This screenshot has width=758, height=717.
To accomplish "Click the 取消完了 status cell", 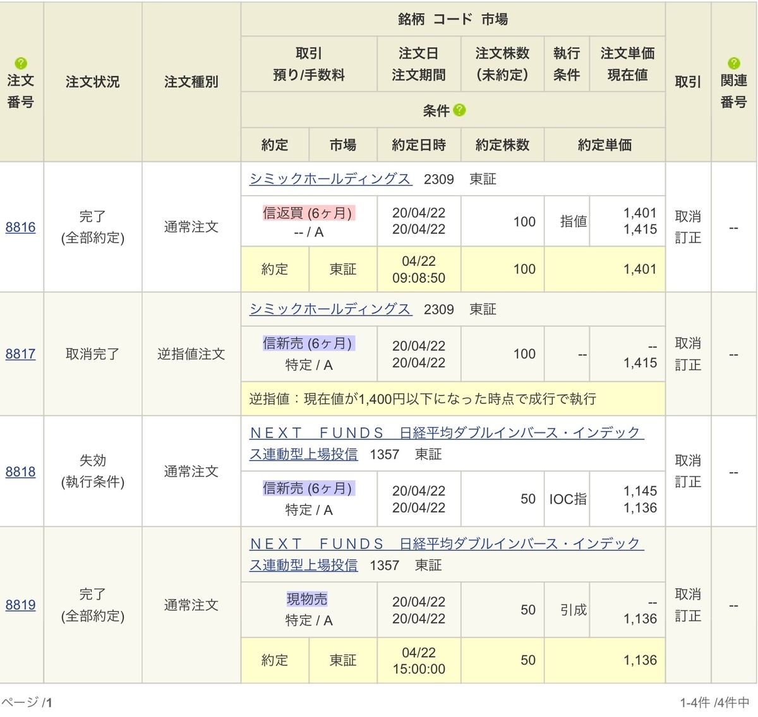I will (x=93, y=354).
